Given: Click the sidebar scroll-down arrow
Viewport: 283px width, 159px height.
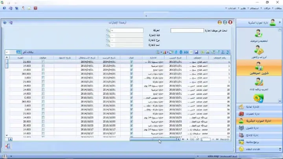Looking at the screenshot, I should click(x=280, y=101).
